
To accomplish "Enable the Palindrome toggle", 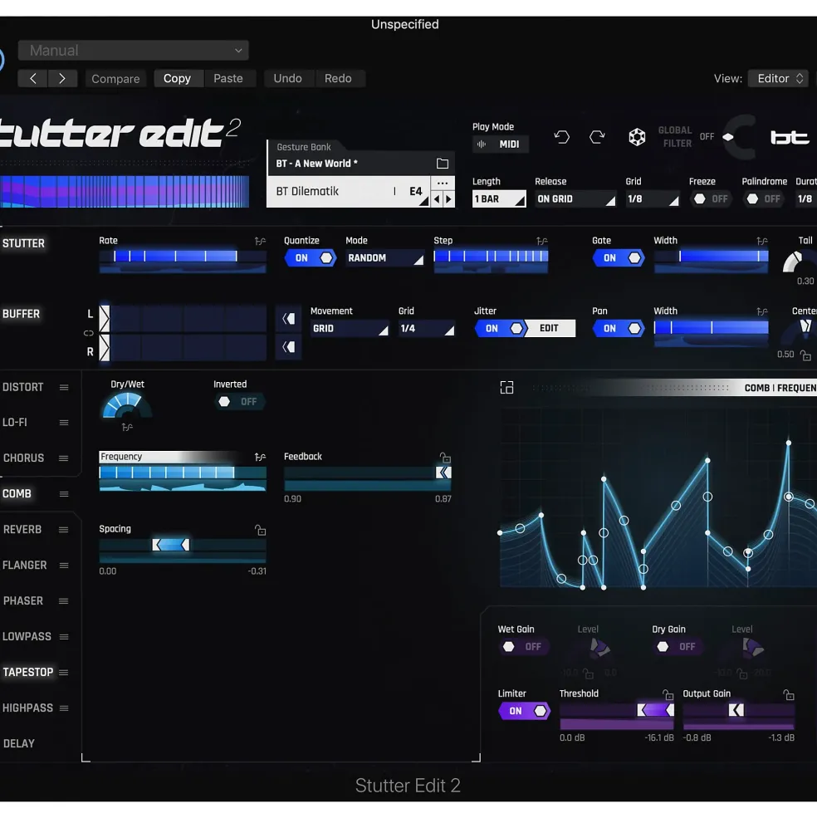I will 763,198.
